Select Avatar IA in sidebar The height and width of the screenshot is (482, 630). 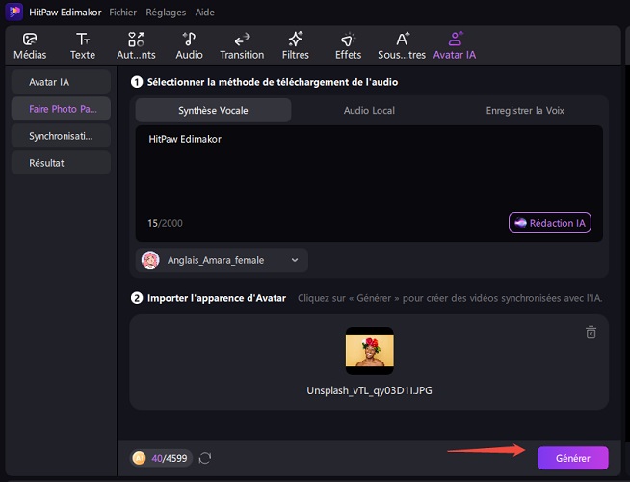(x=61, y=82)
